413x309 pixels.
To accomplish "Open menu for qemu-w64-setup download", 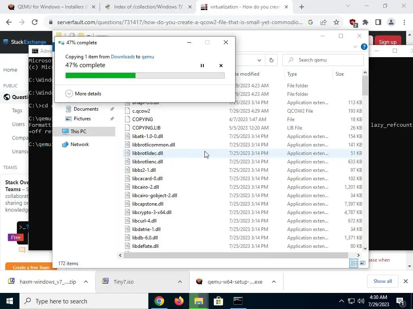I will click(274, 282).
